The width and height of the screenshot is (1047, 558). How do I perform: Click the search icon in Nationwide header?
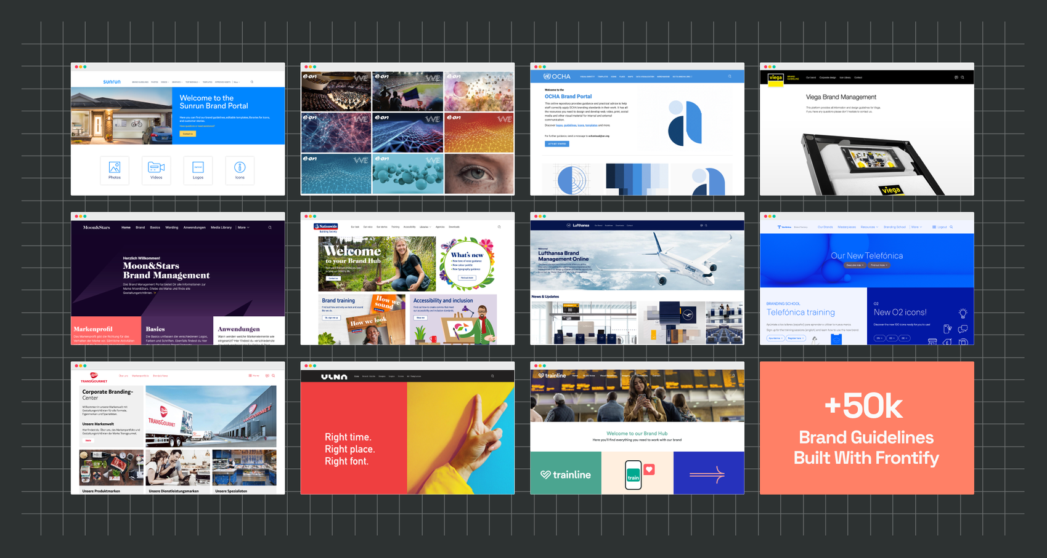point(499,227)
